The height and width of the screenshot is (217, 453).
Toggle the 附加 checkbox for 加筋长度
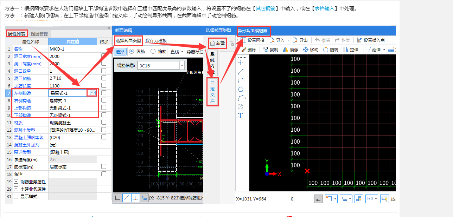(104, 86)
